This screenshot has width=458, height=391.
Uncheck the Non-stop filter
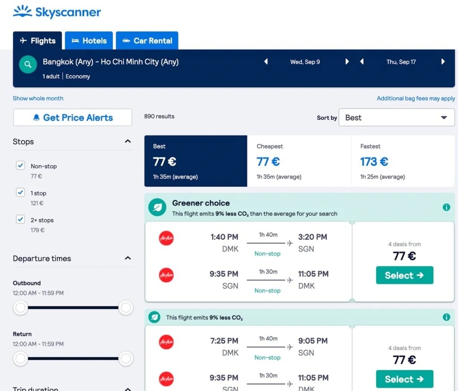pyautogui.click(x=20, y=165)
